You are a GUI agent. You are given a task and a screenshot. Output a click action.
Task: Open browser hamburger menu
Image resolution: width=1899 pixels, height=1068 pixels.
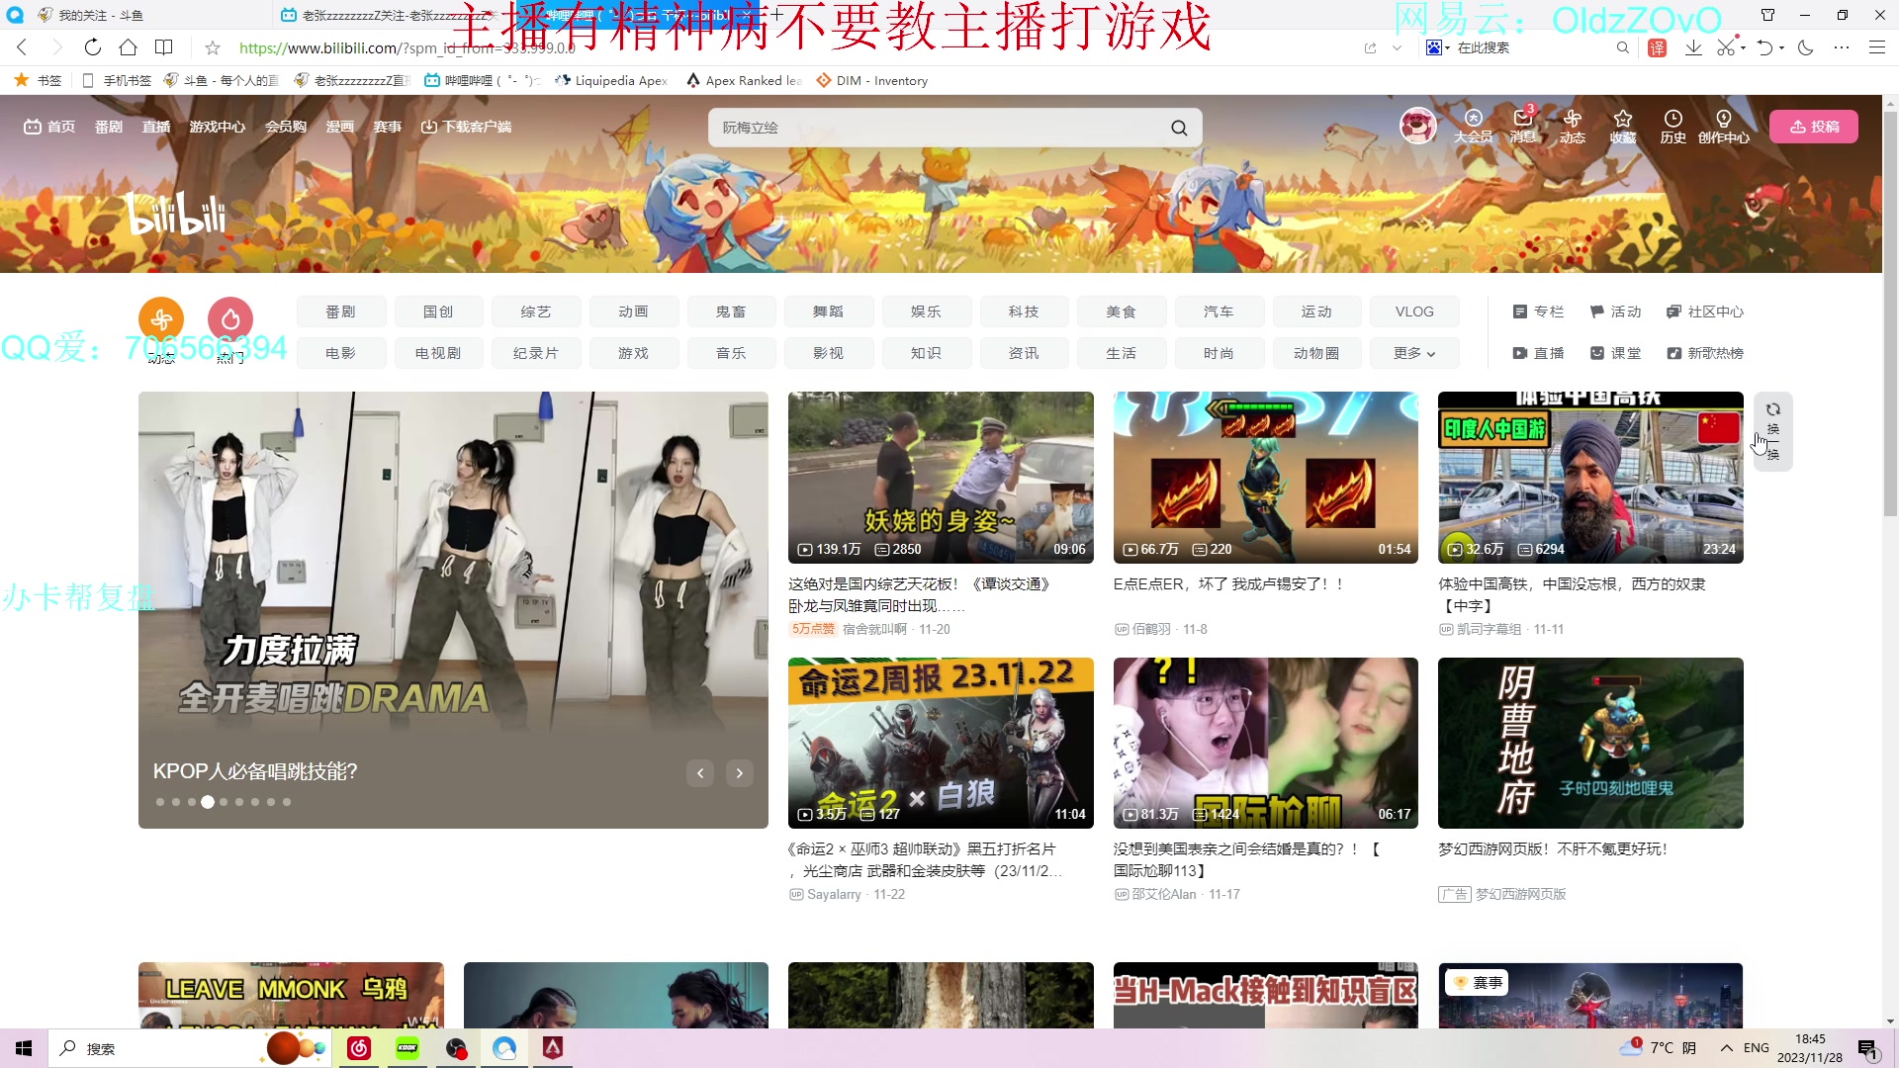pos(1877,47)
